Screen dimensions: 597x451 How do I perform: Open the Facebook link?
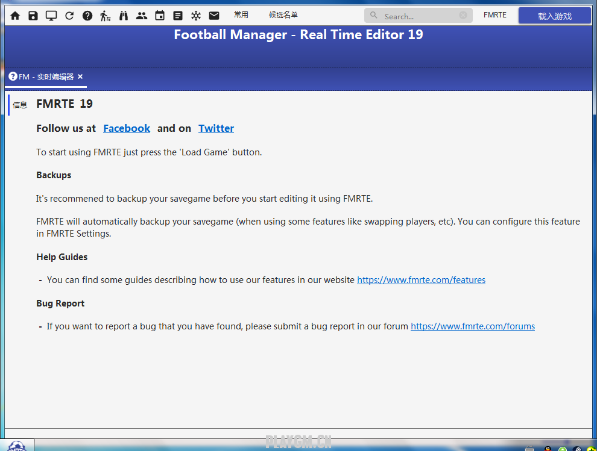(127, 128)
